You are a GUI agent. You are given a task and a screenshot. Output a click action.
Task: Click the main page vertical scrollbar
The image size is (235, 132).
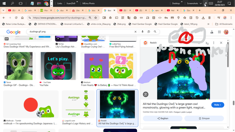pos(233,103)
